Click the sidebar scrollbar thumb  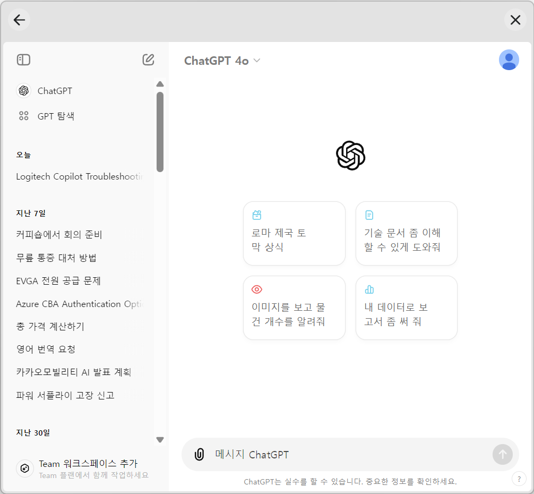coord(160,132)
